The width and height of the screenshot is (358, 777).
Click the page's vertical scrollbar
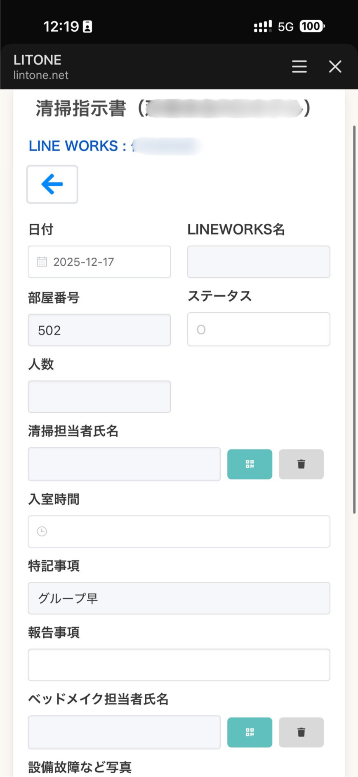pyautogui.click(x=354, y=320)
